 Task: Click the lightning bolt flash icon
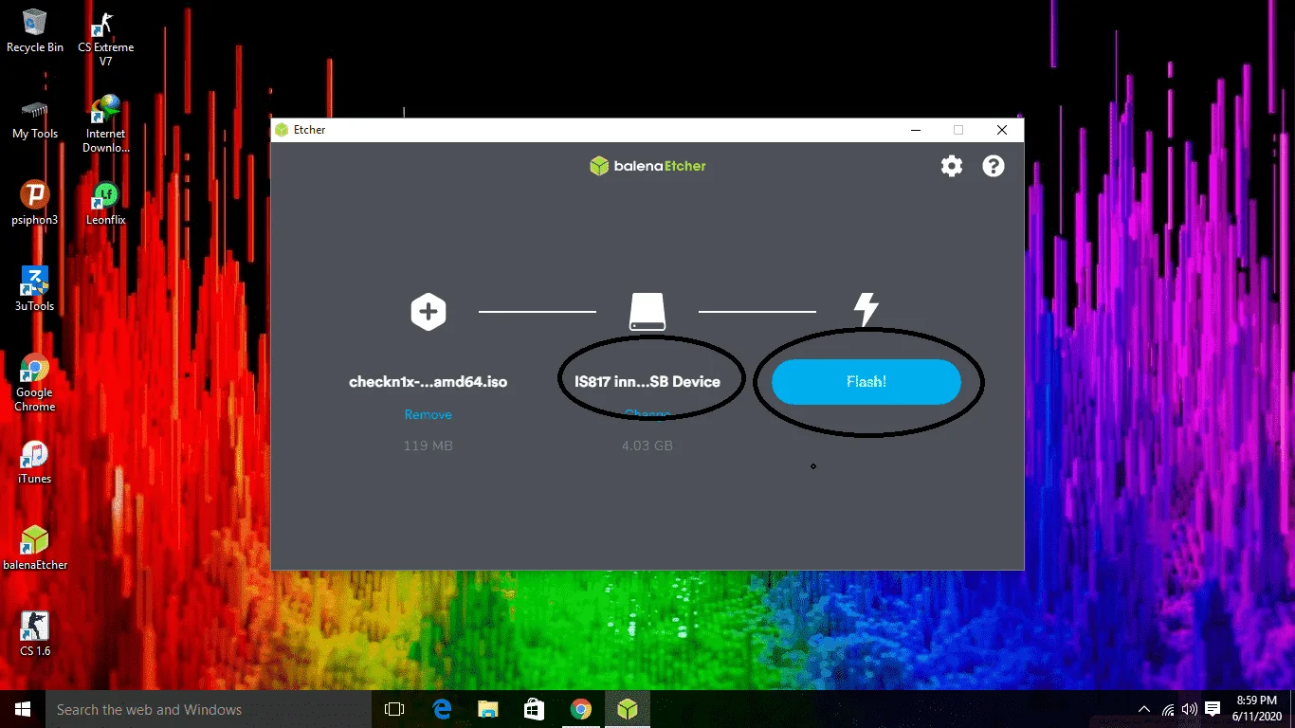866,309
